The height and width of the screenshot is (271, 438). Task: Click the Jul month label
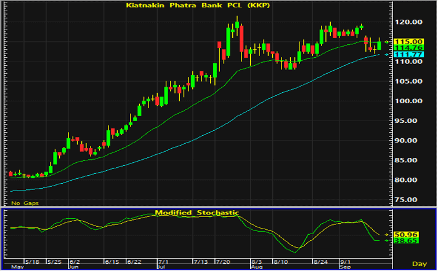162,267
